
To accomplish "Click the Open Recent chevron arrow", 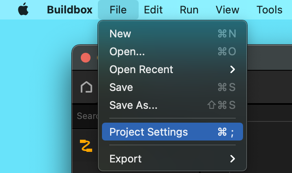I will 232,69.
